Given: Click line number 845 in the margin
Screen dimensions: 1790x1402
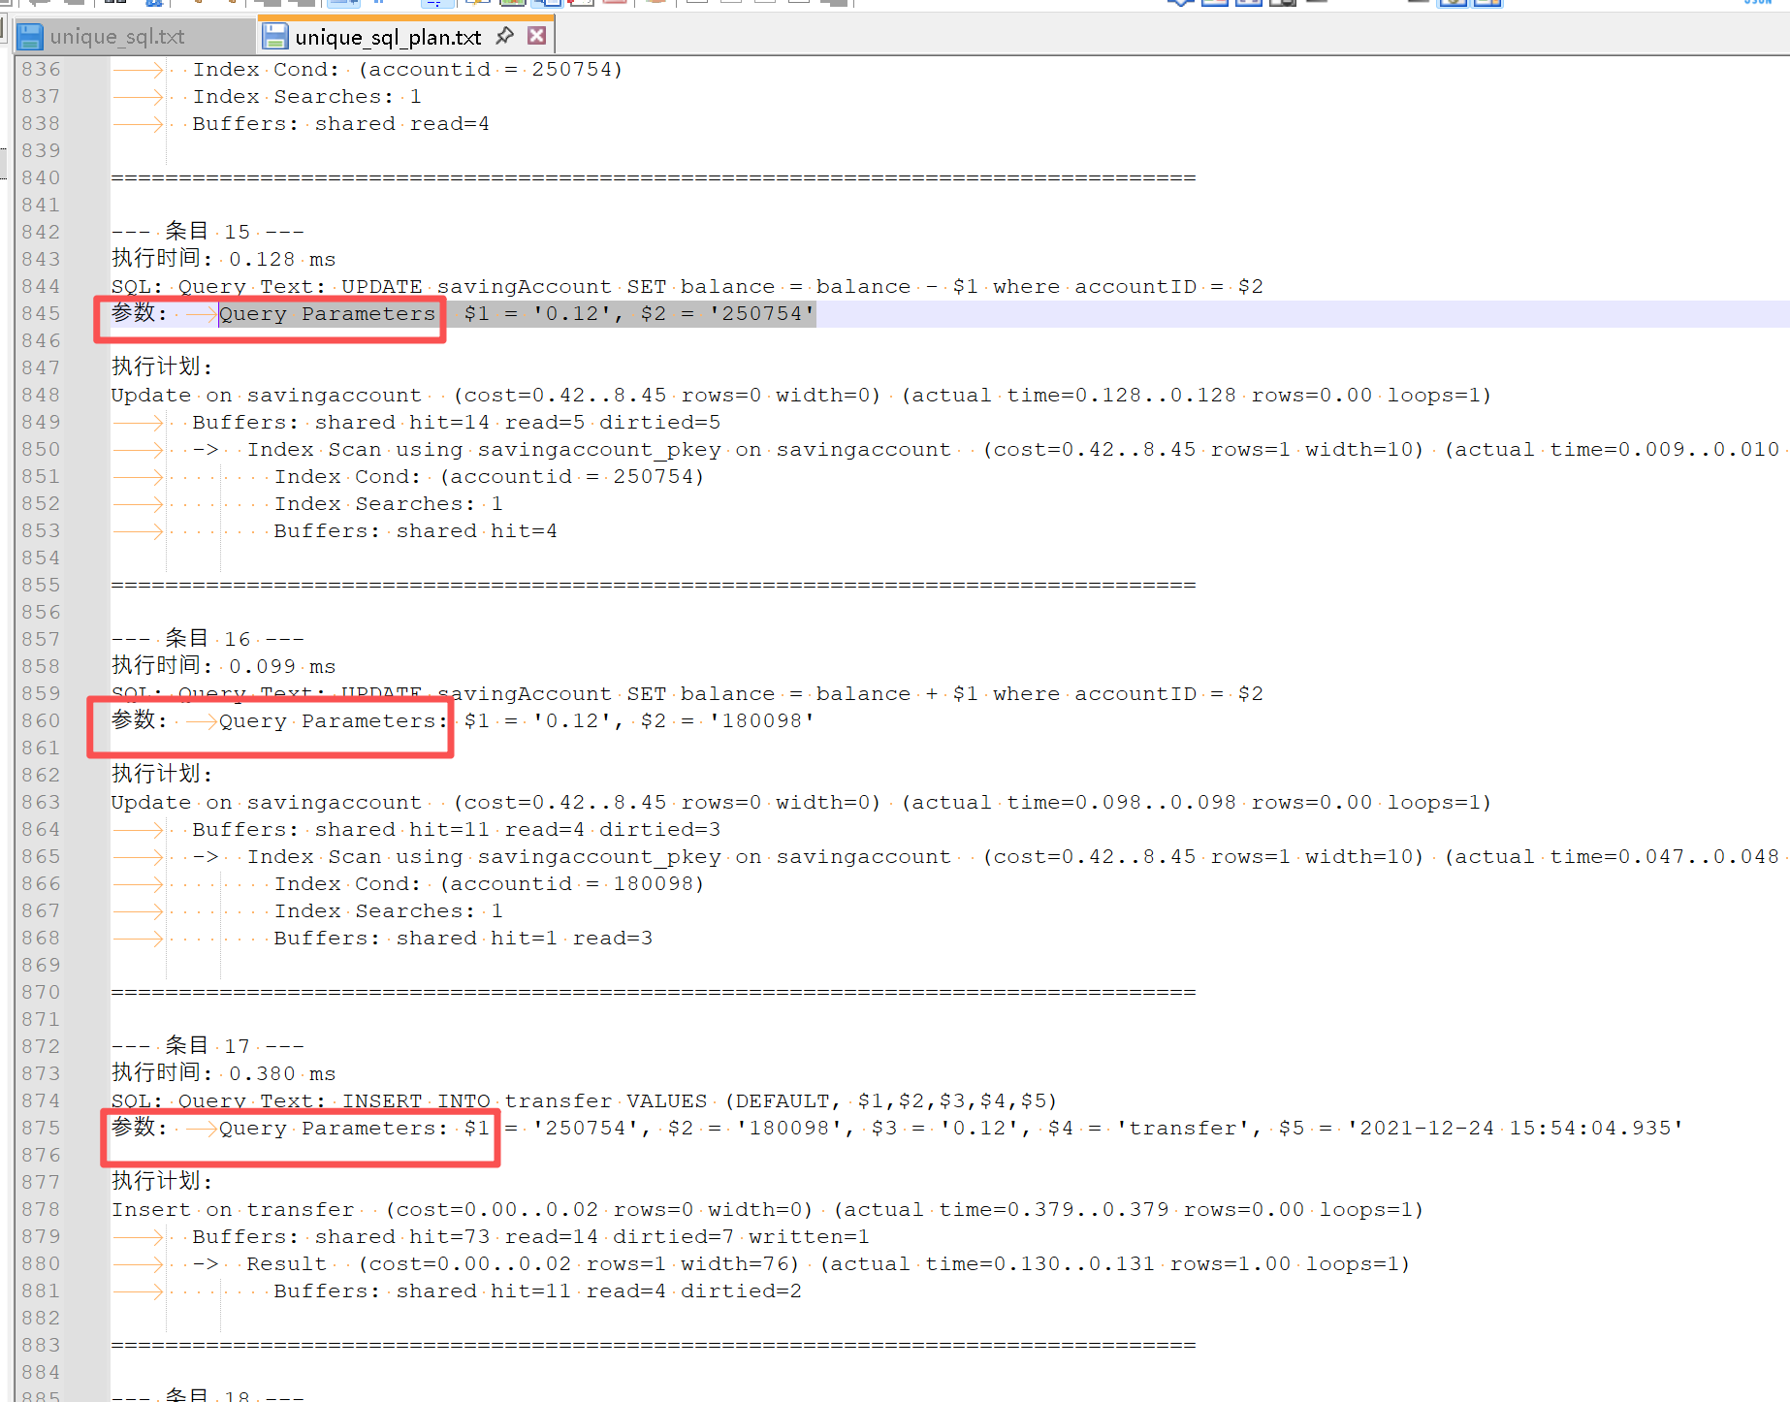Looking at the screenshot, I should 41,313.
